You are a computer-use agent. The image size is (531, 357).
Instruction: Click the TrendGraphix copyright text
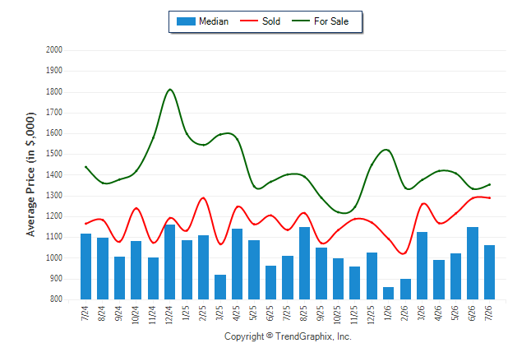tap(288, 336)
